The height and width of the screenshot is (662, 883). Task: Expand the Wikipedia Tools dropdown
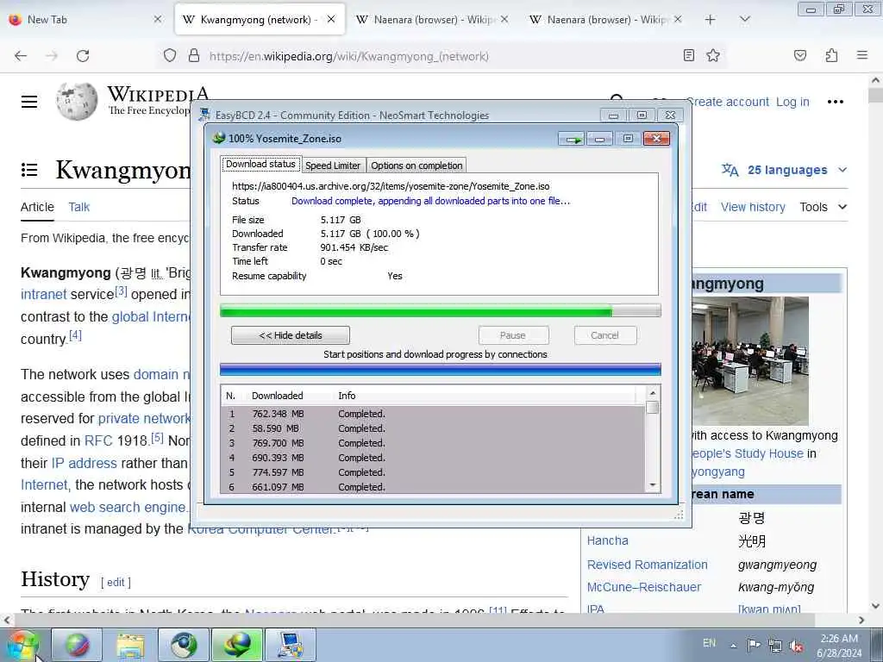[824, 207]
